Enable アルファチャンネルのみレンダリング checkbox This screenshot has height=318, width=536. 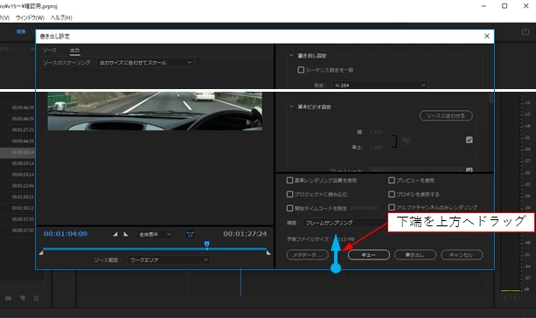tap(392, 207)
